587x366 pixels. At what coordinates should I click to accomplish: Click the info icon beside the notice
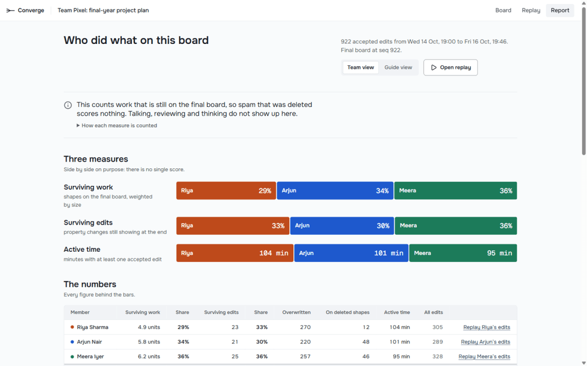(68, 105)
